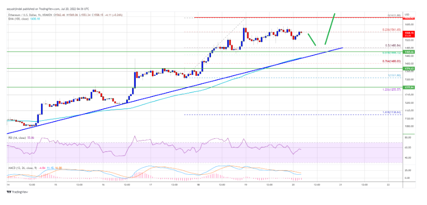
Task: Select the green 1374.63 horizontal level tag
Action: click(408, 69)
